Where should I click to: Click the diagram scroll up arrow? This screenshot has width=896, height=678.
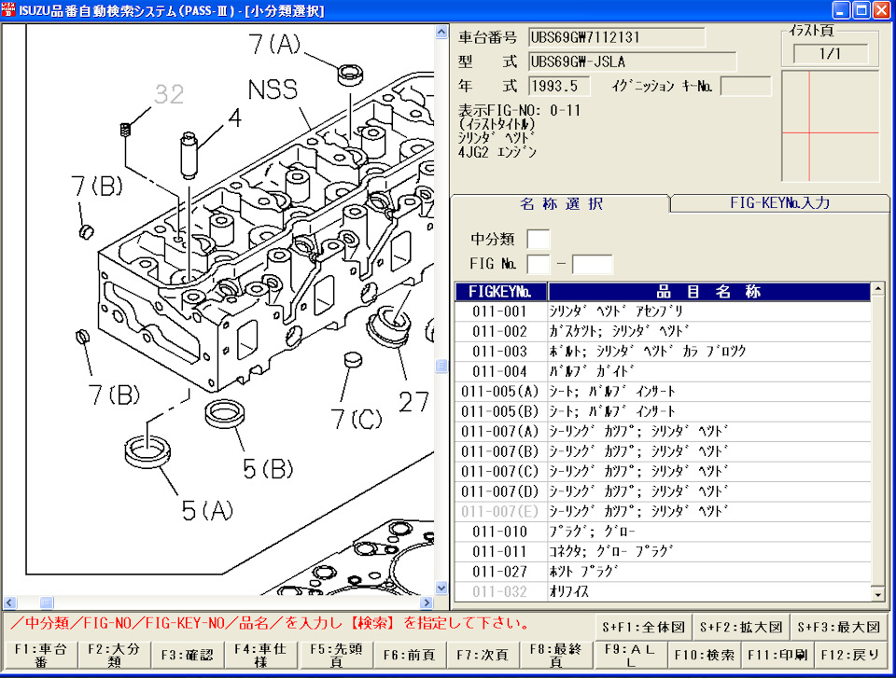441,32
